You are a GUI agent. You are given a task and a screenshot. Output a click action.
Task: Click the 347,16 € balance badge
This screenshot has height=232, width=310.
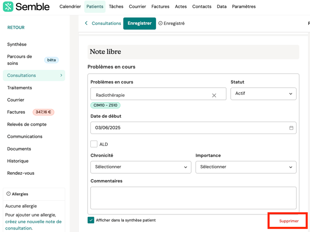coord(43,112)
